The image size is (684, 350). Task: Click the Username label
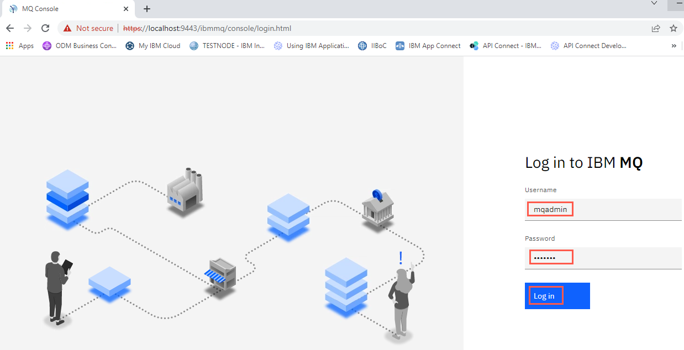pos(541,190)
